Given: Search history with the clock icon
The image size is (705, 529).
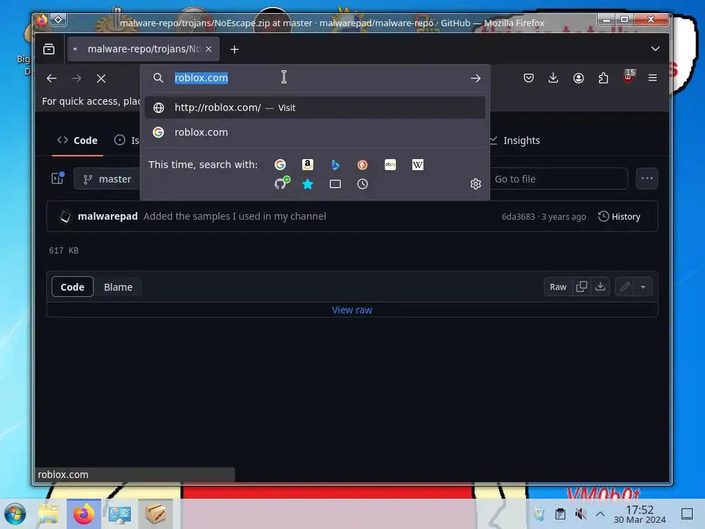Looking at the screenshot, I should pyautogui.click(x=362, y=184).
